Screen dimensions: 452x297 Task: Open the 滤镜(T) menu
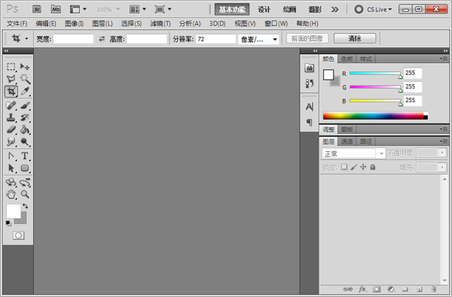coord(160,23)
